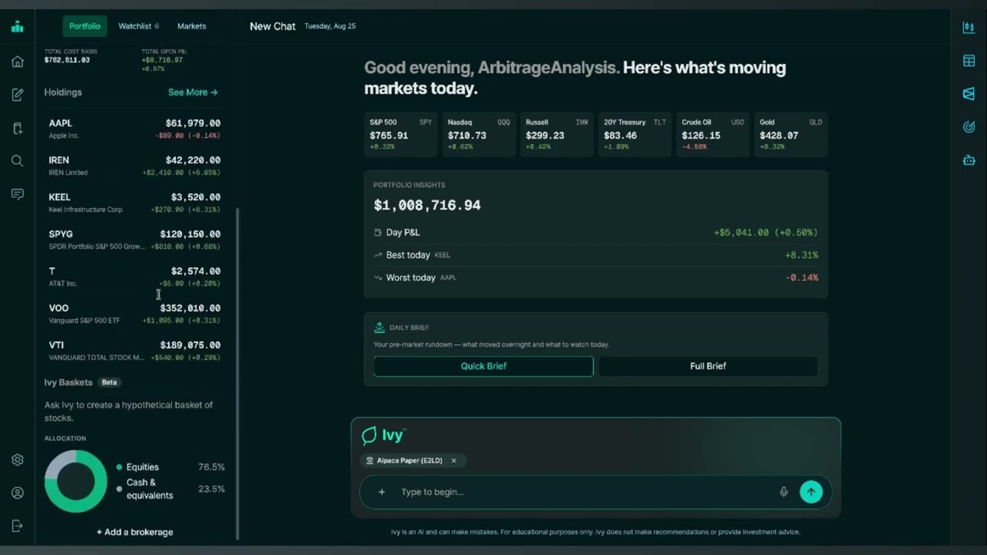Open the settings gear icon
This screenshot has height=555, width=987.
pos(17,459)
